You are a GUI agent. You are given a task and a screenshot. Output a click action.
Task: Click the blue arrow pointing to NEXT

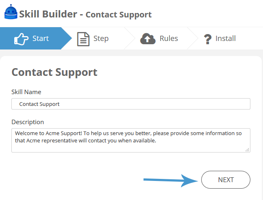[x=171, y=180]
